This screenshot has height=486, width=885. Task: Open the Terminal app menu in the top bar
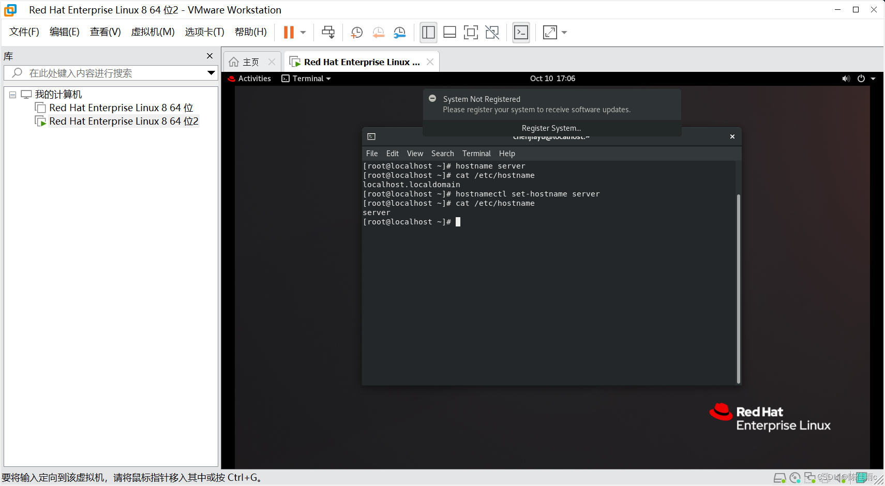coord(306,79)
